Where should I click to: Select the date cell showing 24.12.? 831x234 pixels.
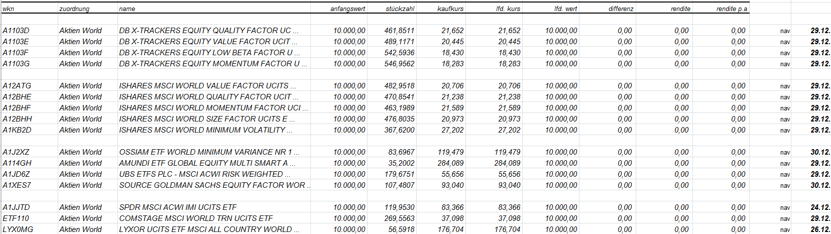pyautogui.click(x=820, y=207)
